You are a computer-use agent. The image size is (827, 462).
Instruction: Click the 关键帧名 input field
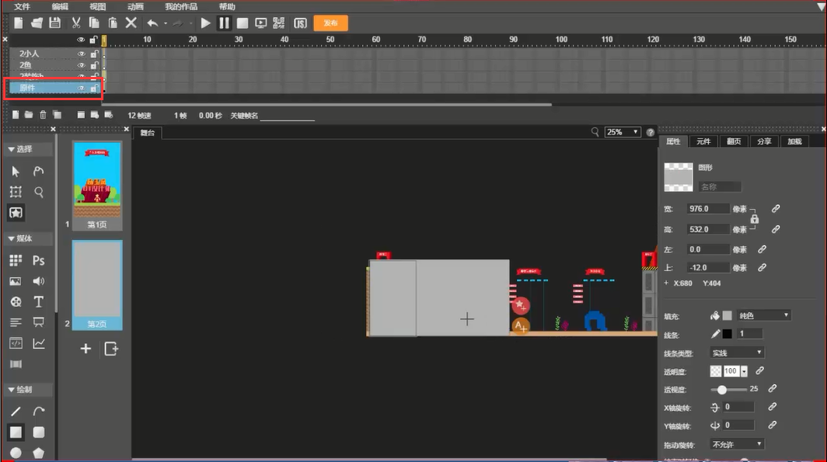[x=288, y=116]
